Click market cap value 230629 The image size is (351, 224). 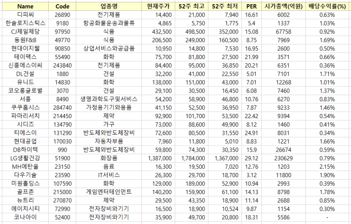pos(283,158)
